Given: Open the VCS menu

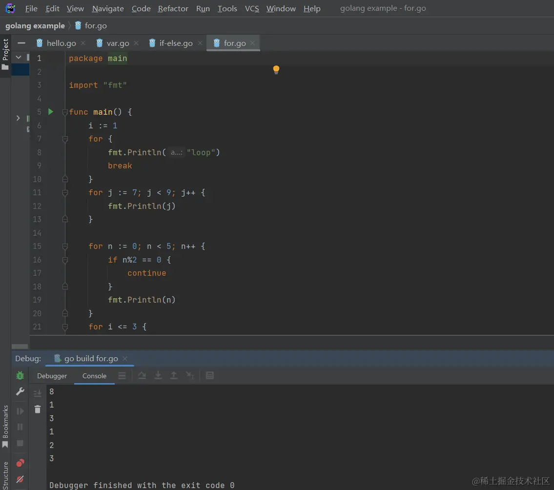Looking at the screenshot, I should point(252,8).
